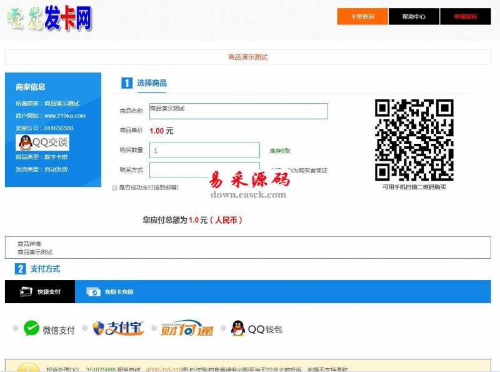Focus the 联系方式 contact input
The width and height of the screenshot is (500, 372).
click(205, 170)
